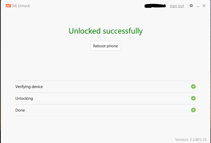
Task: Open settings with the gear icon
Action: point(191,6)
